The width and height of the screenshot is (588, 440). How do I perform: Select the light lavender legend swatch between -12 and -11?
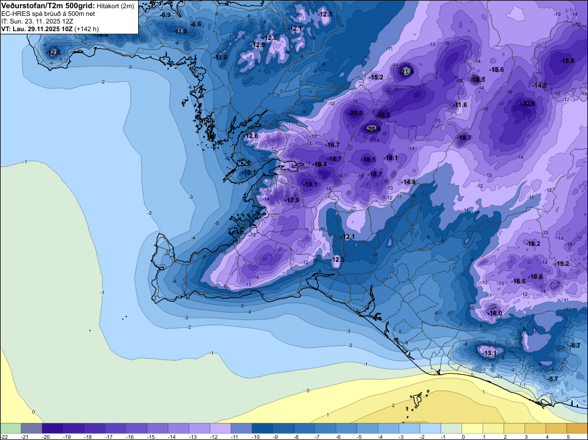pyautogui.click(x=220, y=428)
